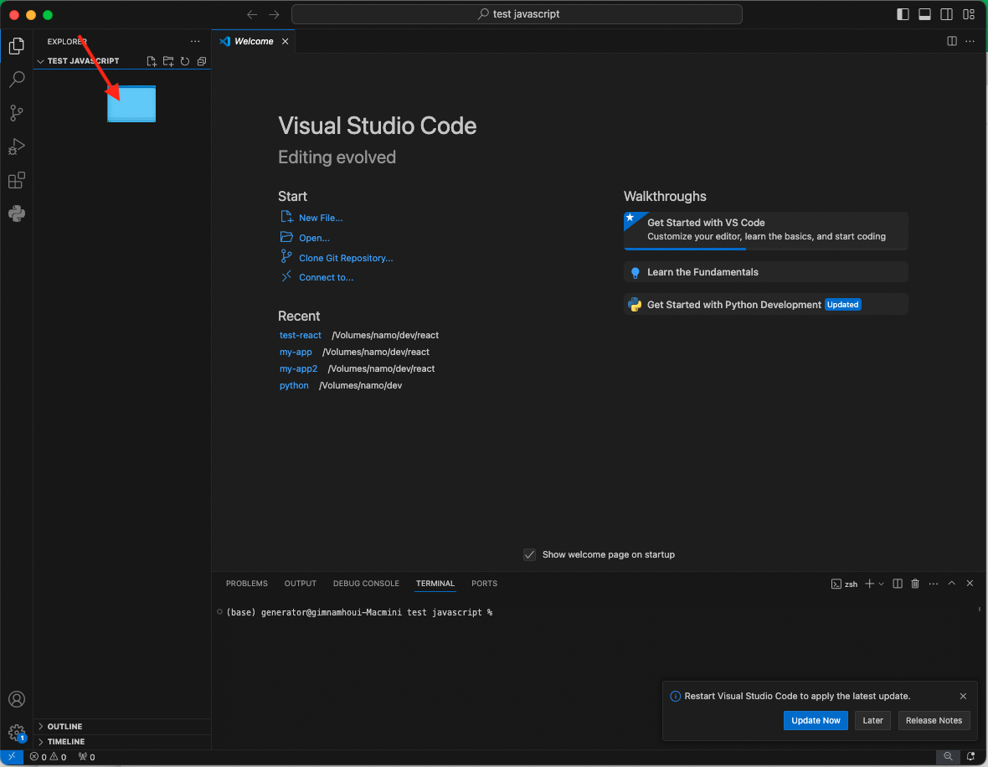Open Get Started with Python Development walkthrough
988x767 pixels.
click(x=765, y=305)
